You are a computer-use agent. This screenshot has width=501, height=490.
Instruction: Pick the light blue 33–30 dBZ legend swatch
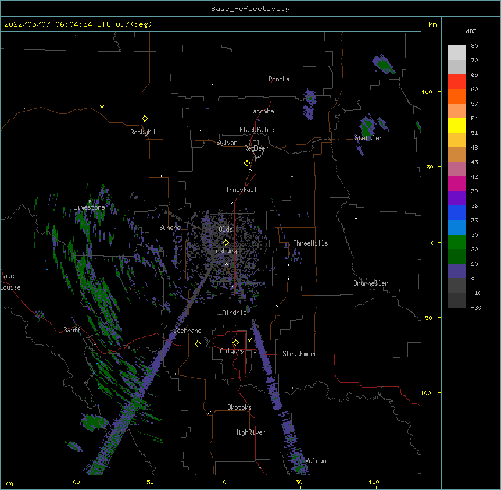[457, 228]
